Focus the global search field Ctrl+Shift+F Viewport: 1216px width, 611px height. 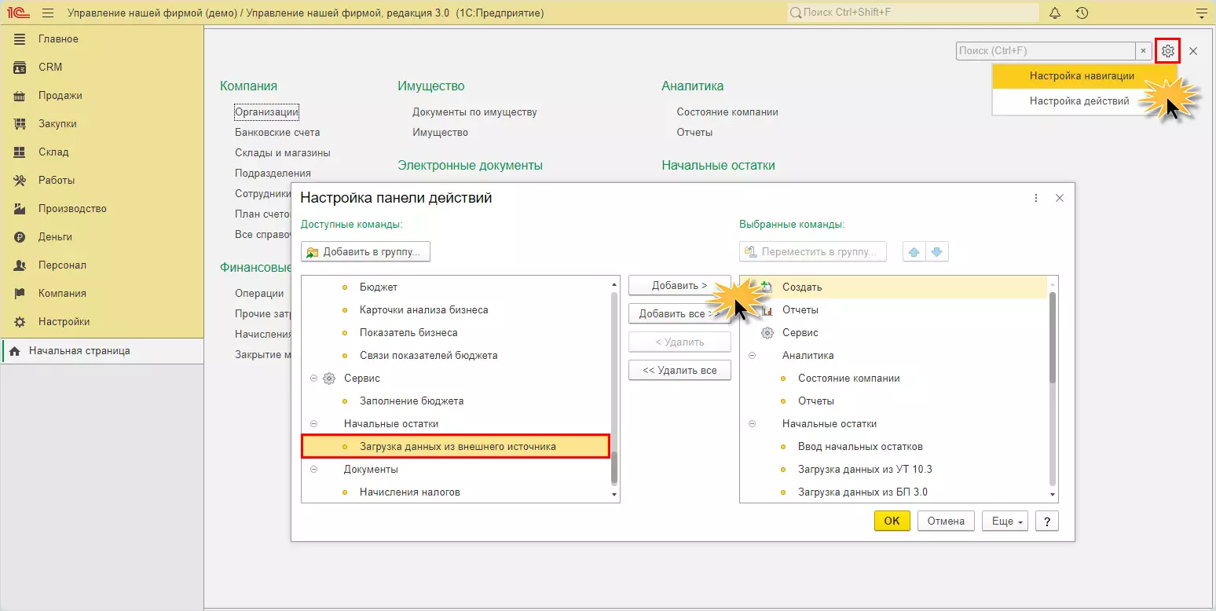click(x=913, y=13)
